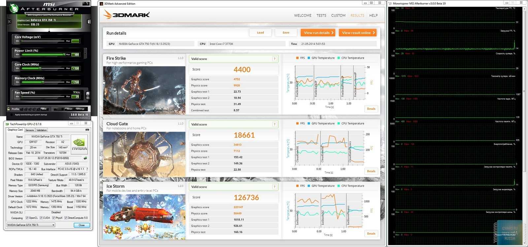Expand the Power Limit link arrow in Afterburner

[85, 53]
